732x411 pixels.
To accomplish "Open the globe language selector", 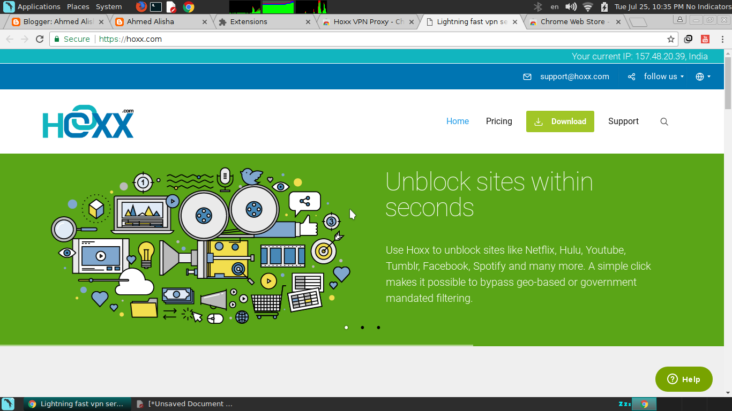I will [x=703, y=77].
